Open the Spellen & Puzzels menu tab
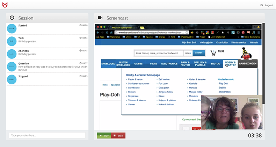Image resolution: width=276 pixels, height=147 pixels. 200,64
